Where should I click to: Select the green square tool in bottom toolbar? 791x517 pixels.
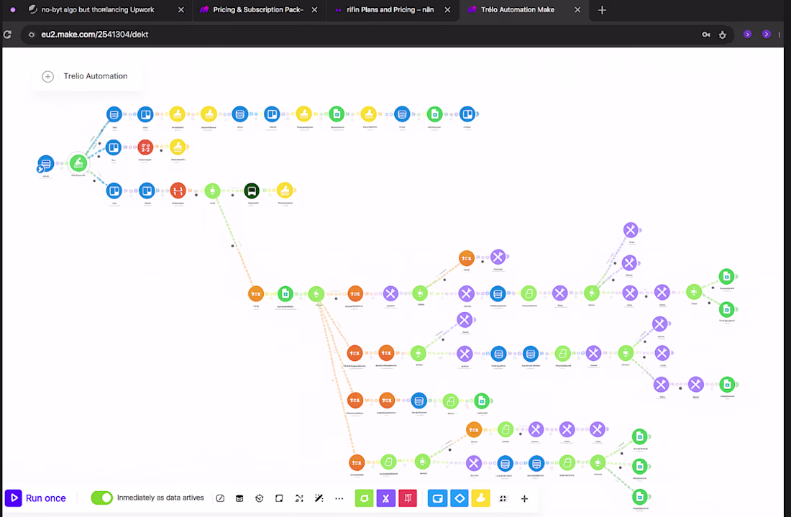coord(365,498)
